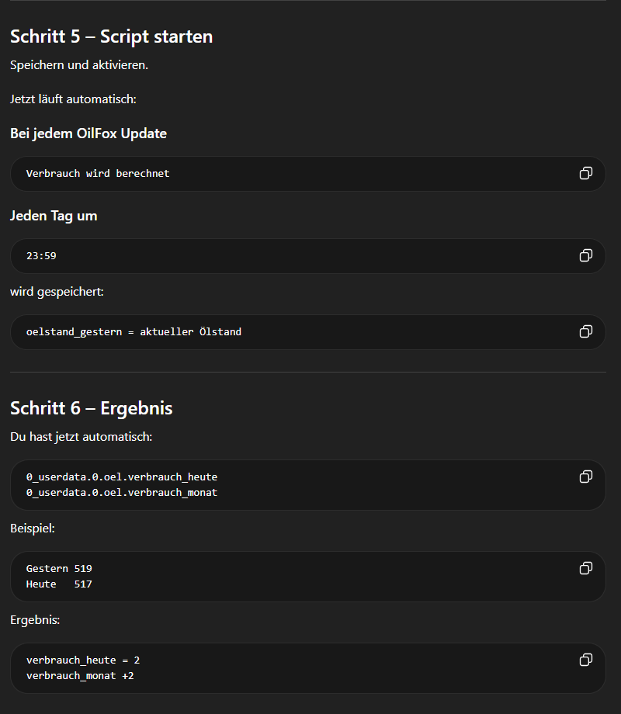
Task: Copy the verbrauch_heute = 2 result block
Action: pos(586,660)
